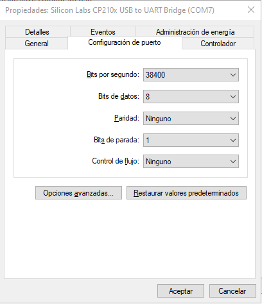The height and width of the screenshot is (304, 262).
Task: Open the Control de flujo dropdown
Action: (191, 162)
